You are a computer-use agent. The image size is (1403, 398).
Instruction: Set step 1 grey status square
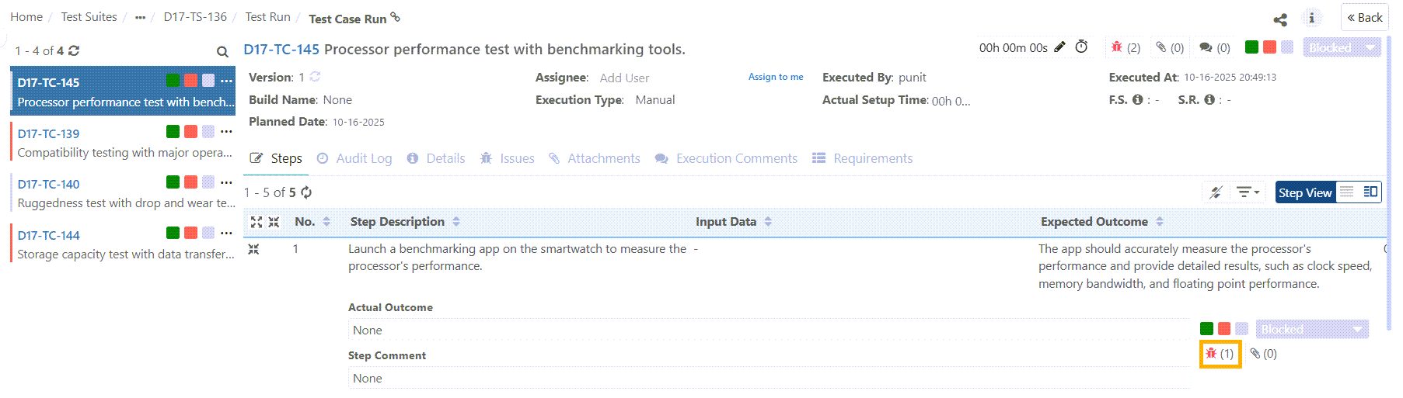coord(1242,329)
